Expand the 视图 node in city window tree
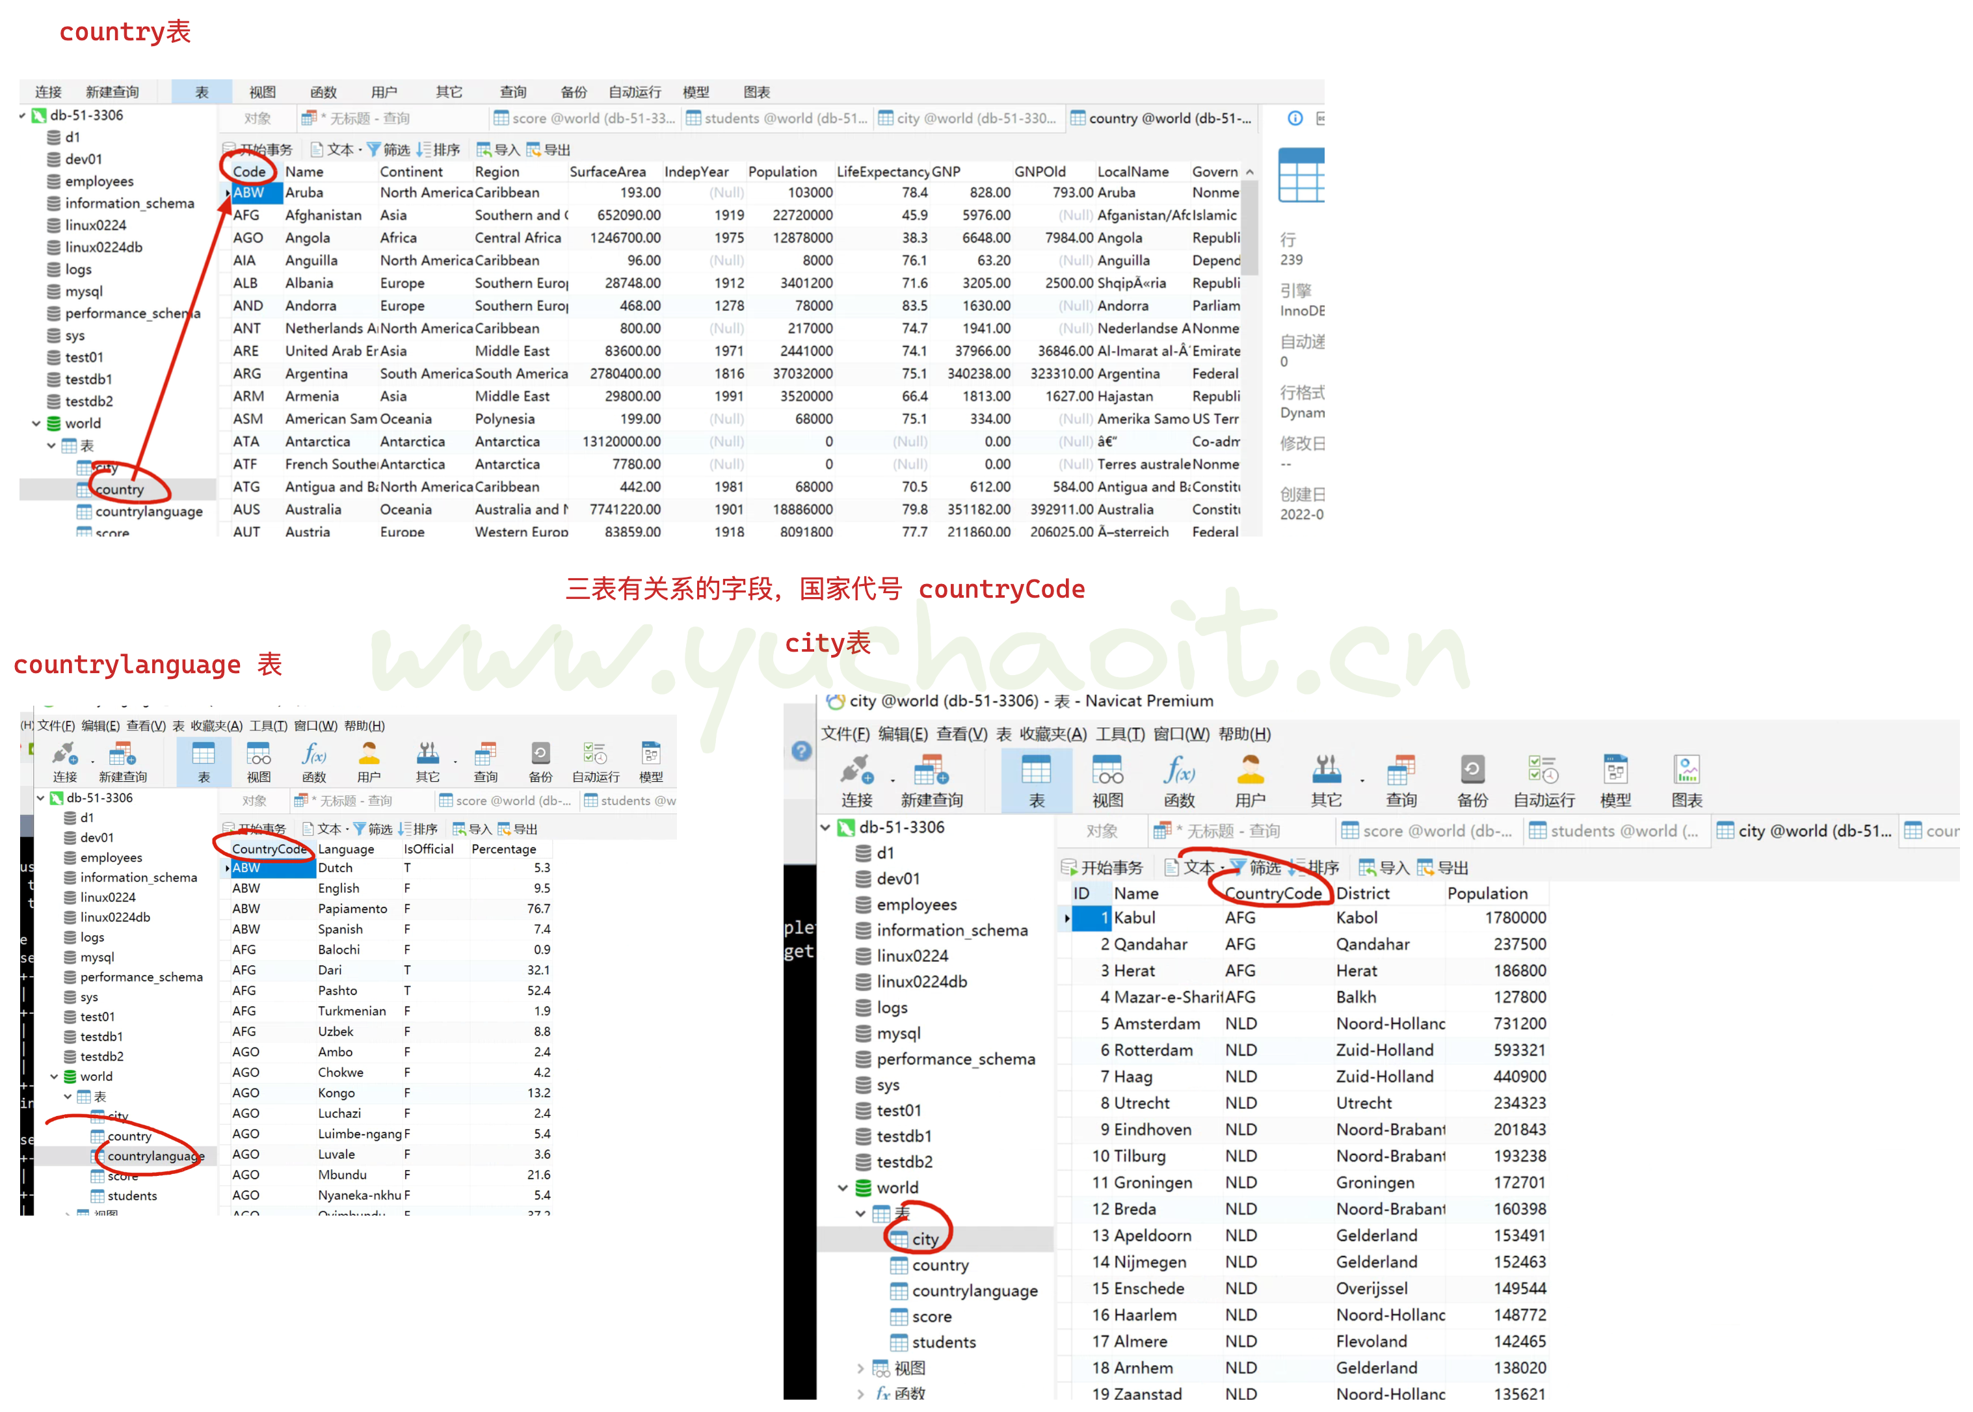 [x=860, y=1368]
